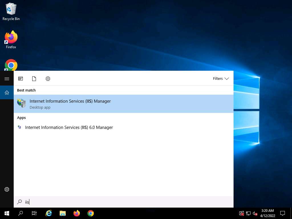This screenshot has width=292, height=219.
Task: Open IIS 6.0 Manager app result
Action: [69, 127]
